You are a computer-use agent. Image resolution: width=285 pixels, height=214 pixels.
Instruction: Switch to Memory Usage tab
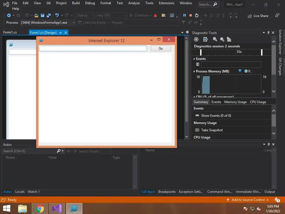coord(235,102)
